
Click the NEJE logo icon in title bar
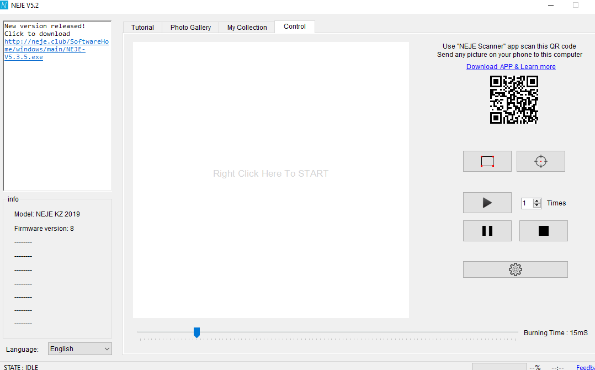click(x=4, y=5)
